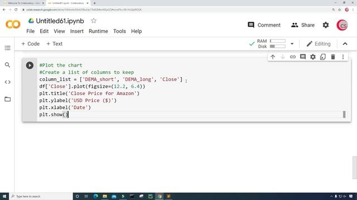
Task: Mirror cell in tab icon
Action: tap(323, 57)
